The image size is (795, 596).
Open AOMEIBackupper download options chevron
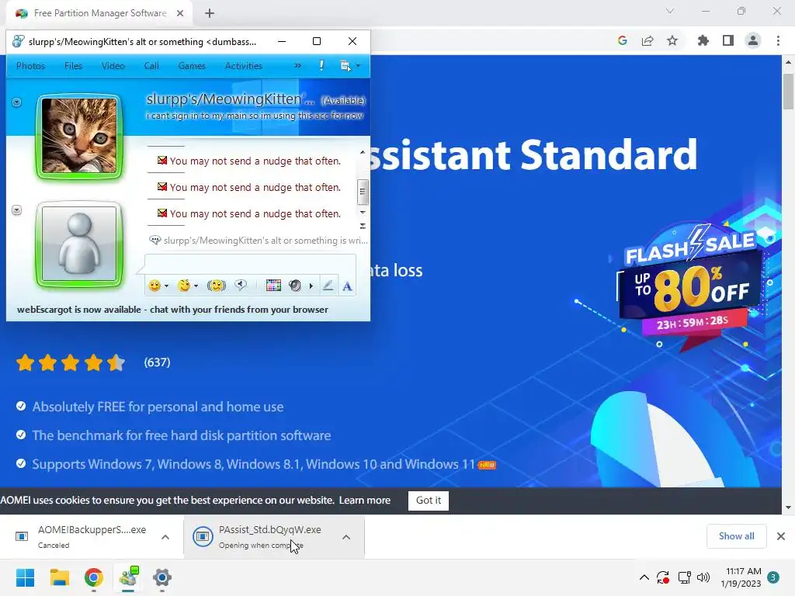165,537
